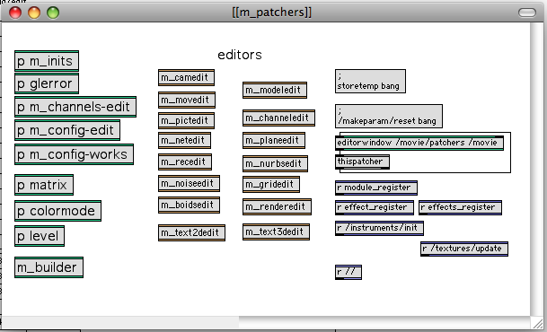Select the m_planeedit object

click(x=273, y=140)
